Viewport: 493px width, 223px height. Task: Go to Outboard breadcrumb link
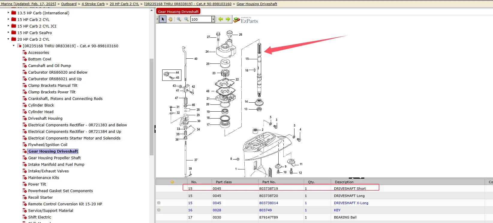[69, 4]
